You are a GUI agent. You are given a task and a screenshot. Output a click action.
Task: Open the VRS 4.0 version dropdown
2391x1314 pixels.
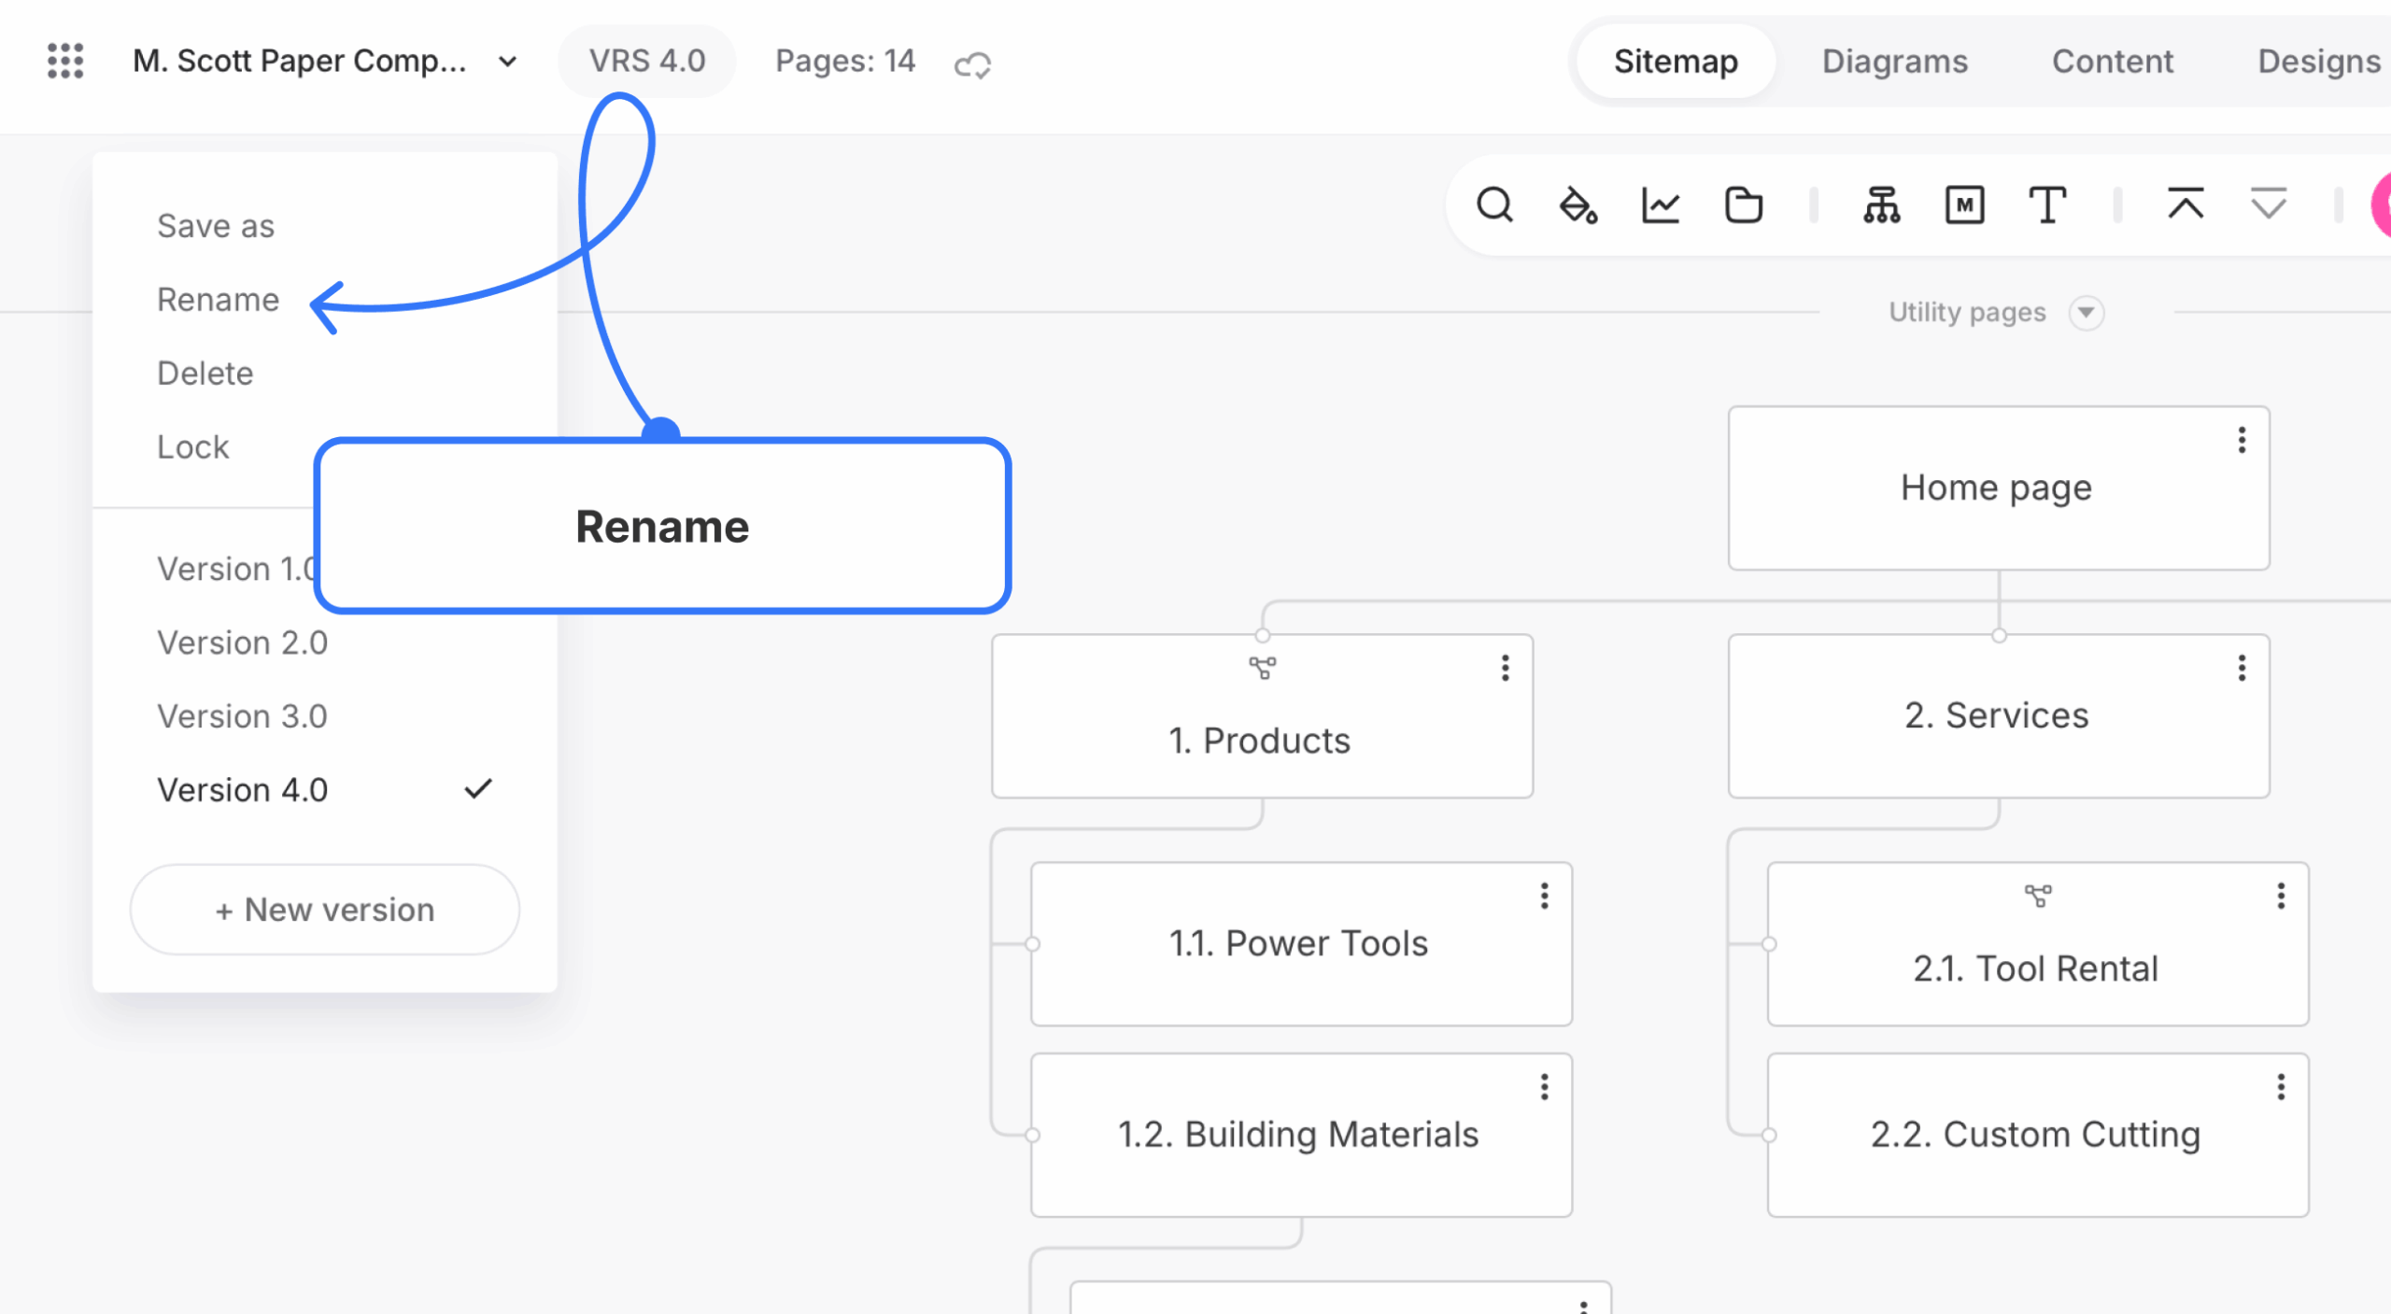[x=646, y=61]
